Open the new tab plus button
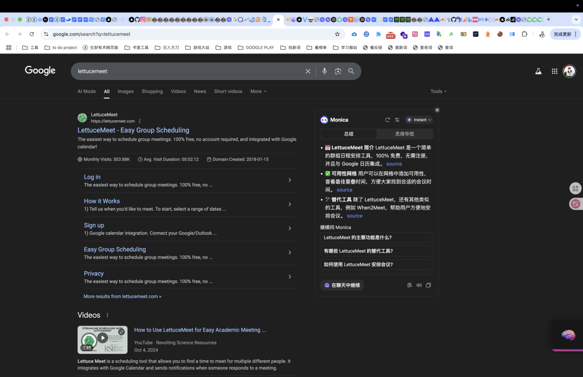 [x=548, y=19]
